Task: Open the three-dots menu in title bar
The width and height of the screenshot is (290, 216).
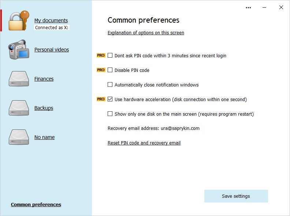Action: click(x=249, y=7)
